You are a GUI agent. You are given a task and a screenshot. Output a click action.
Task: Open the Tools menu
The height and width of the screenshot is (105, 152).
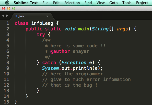coord(127,3)
